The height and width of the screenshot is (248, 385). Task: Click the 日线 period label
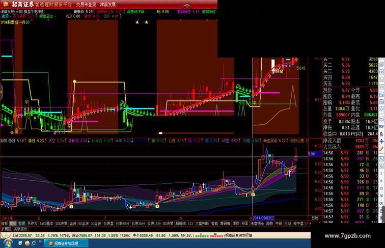[315, 218]
